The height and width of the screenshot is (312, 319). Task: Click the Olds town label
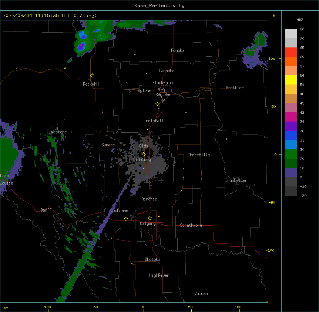[144, 146]
